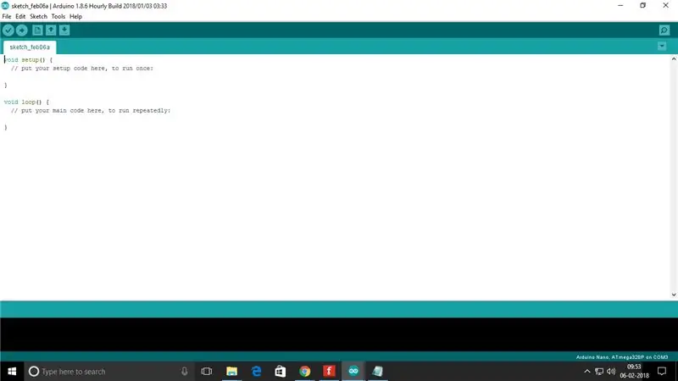
Task: Click the 'put your main code here' comment
Action: click(91, 111)
